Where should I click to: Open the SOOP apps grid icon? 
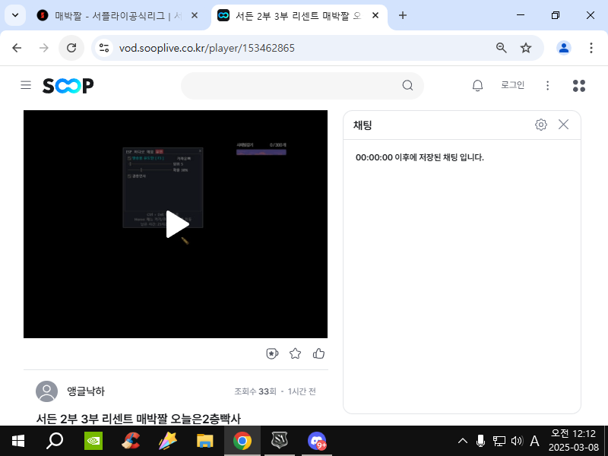coord(578,85)
